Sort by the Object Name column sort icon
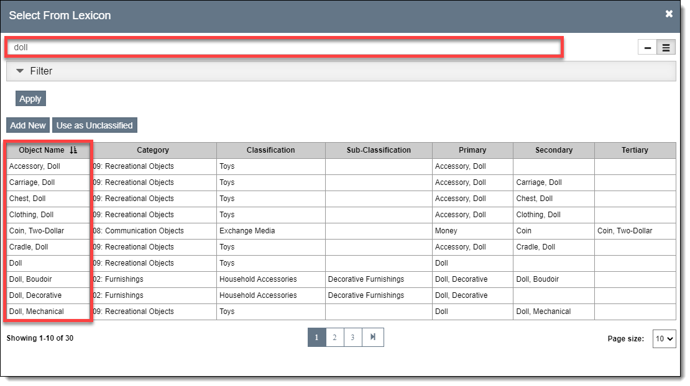This screenshot has width=690, height=386. click(73, 150)
